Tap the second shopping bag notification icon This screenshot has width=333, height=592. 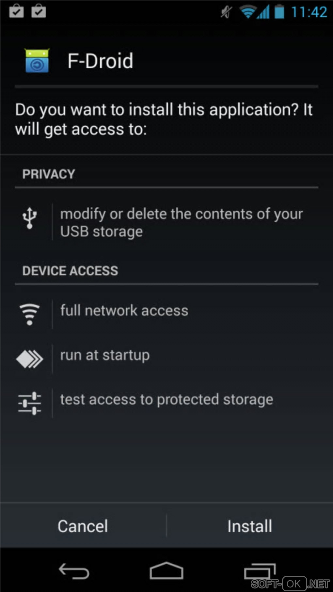[39, 11]
